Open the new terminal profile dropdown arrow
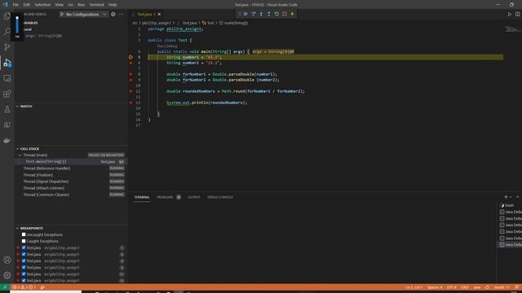The image size is (522, 293). [511, 197]
